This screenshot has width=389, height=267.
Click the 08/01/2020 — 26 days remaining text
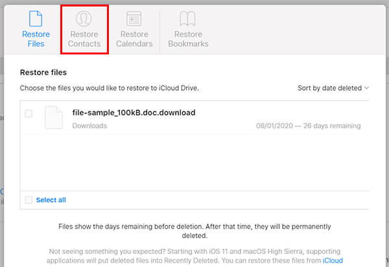(x=309, y=126)
